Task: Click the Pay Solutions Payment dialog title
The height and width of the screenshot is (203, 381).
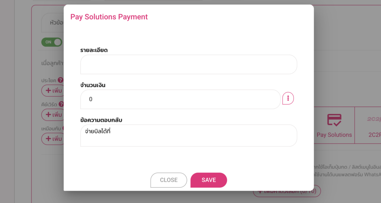Action: (109, 17)
